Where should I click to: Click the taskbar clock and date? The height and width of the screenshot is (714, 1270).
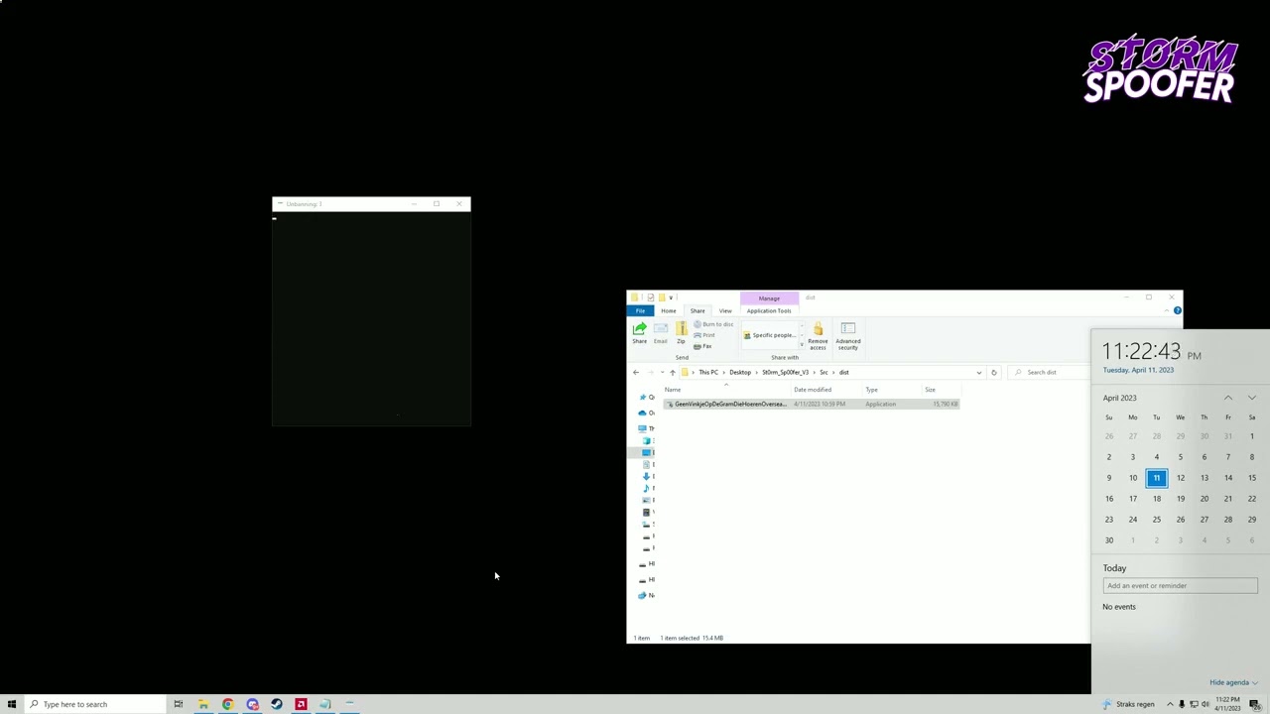pyautogui.click(x=1227, y=704)
